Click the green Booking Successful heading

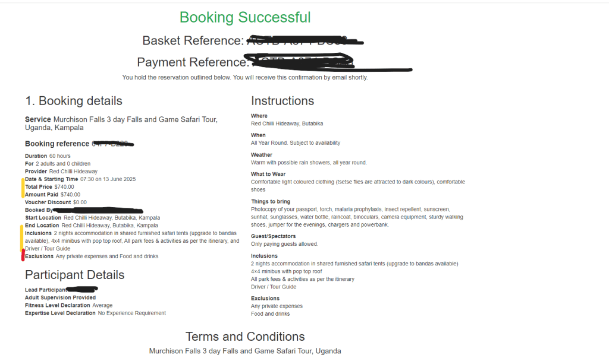pyautogui.click(x=245, y=18)
